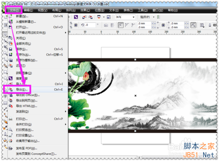The height and width of the screenshot is (161, 219).
Task: Expand the 打开最近用过的文件(R) submenu
Action: pos(65,33)
